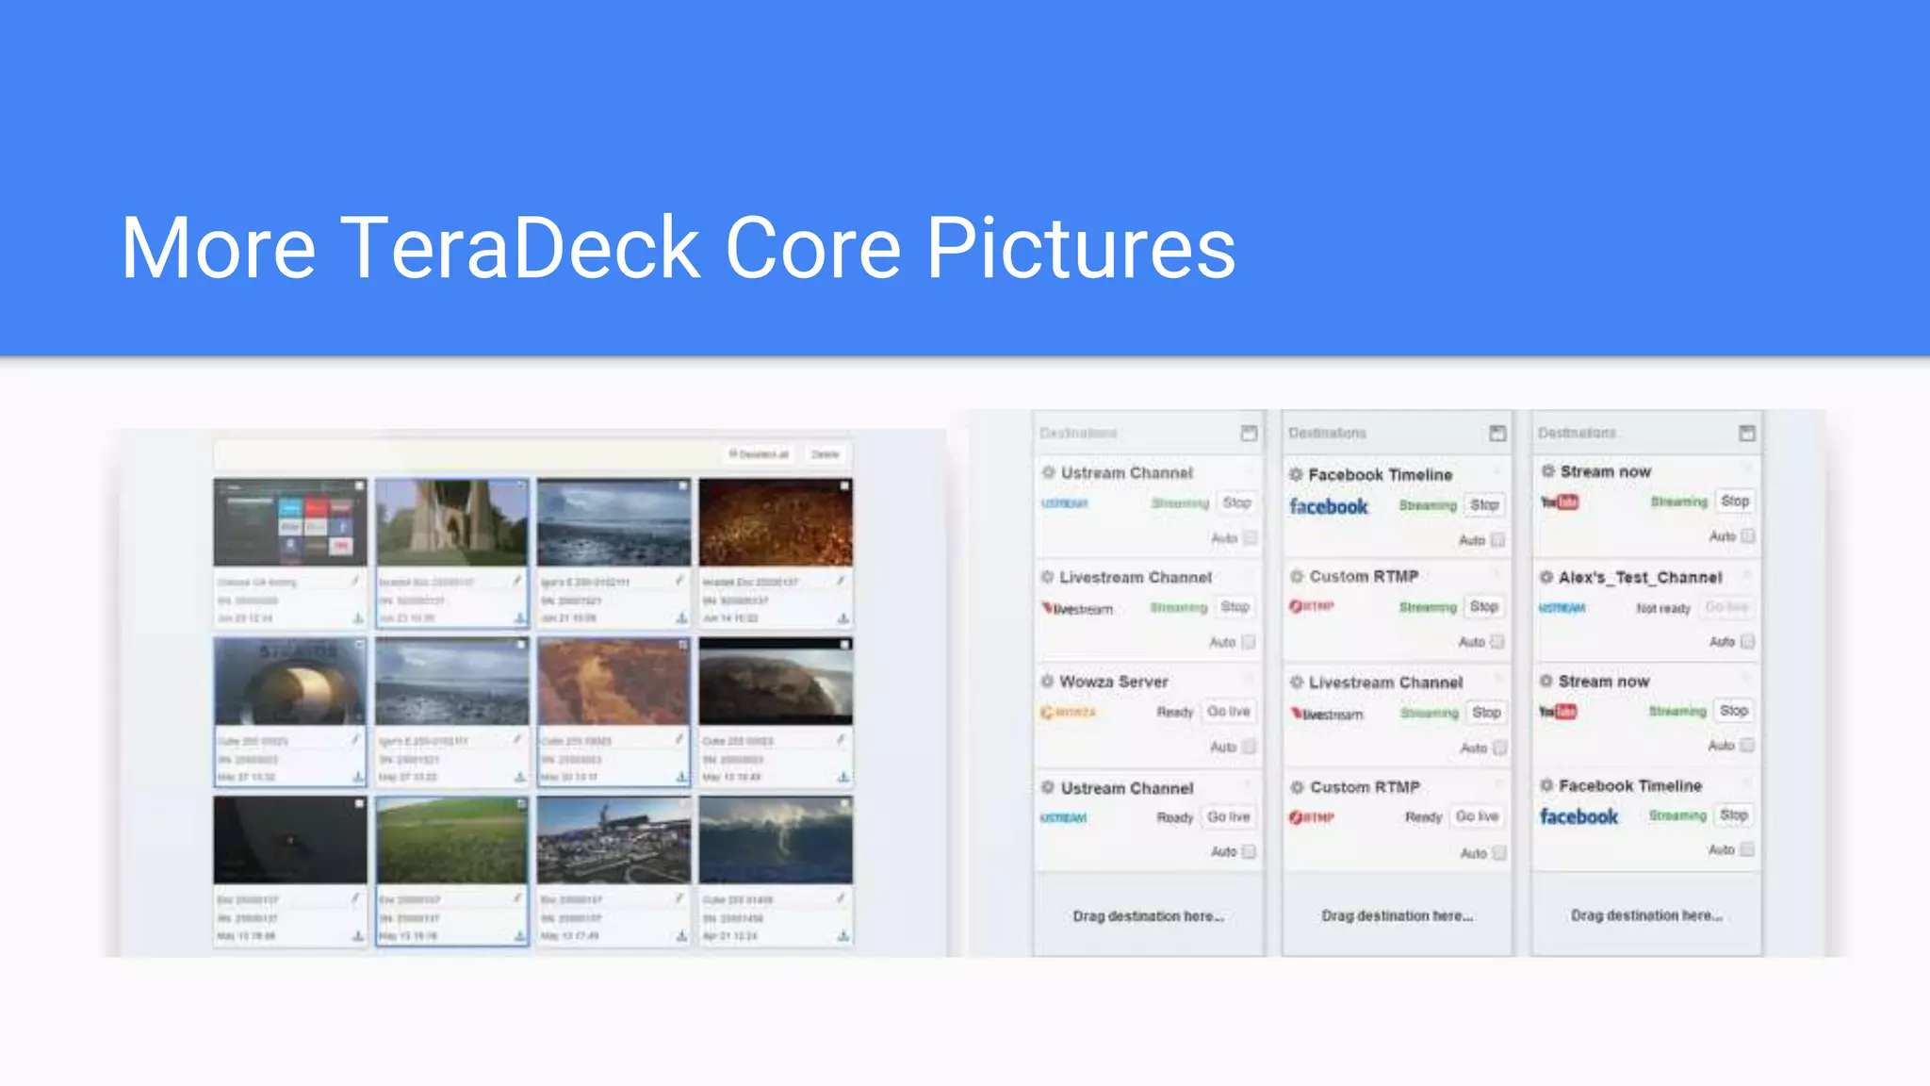Edit name of the orange sparks recording
The image size is (1930, 1086).
tap(841, 581)
